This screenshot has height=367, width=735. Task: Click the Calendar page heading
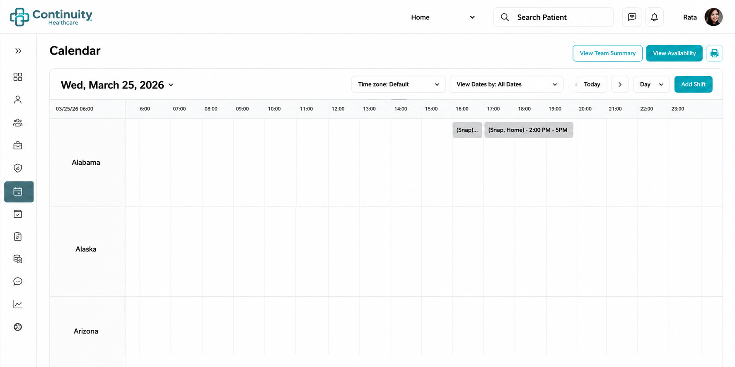point(75,50)
